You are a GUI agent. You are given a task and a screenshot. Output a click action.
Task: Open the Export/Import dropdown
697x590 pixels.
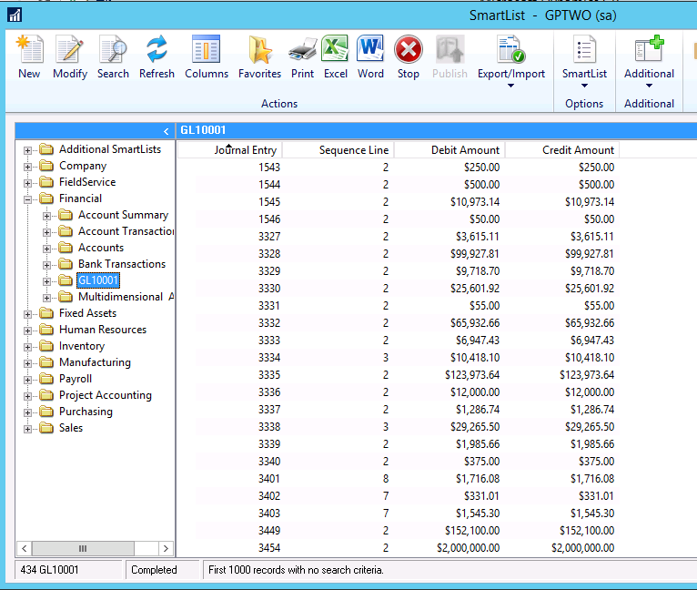510,86
